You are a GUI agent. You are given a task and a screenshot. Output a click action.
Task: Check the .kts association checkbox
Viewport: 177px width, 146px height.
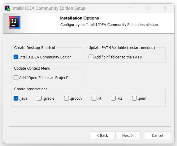pyautogui.click(x=113, y=98)
